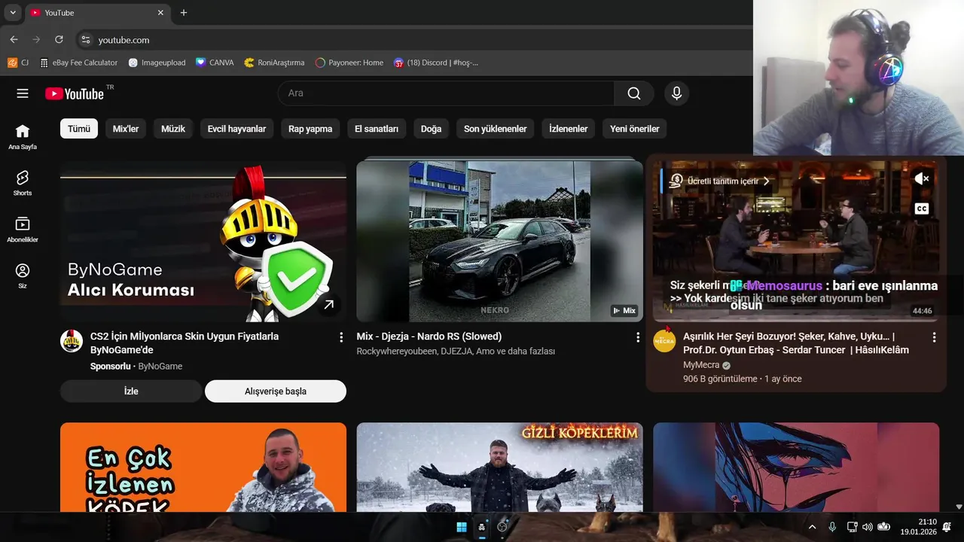
Task: Open the anime illustration video thumbnail
Action: (796, 467)
